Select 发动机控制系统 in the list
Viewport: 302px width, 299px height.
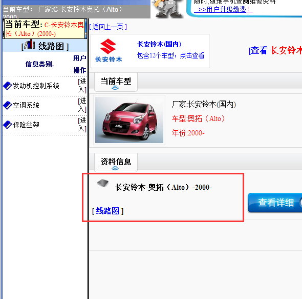tap(36, 86)
